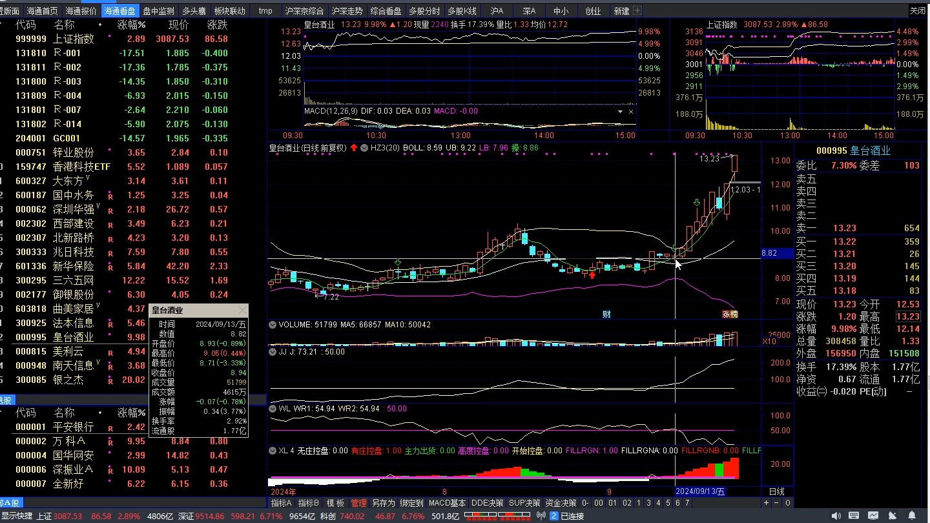The width and height of the screenshot is (930, 523).
Task: Click the add-tab plus icon after 新建
Action: click(x=637, y=11)
